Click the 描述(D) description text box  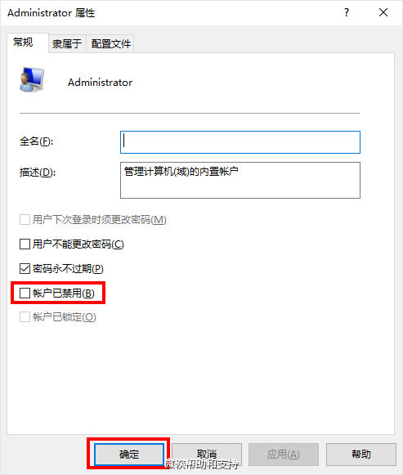coord(240,180)
